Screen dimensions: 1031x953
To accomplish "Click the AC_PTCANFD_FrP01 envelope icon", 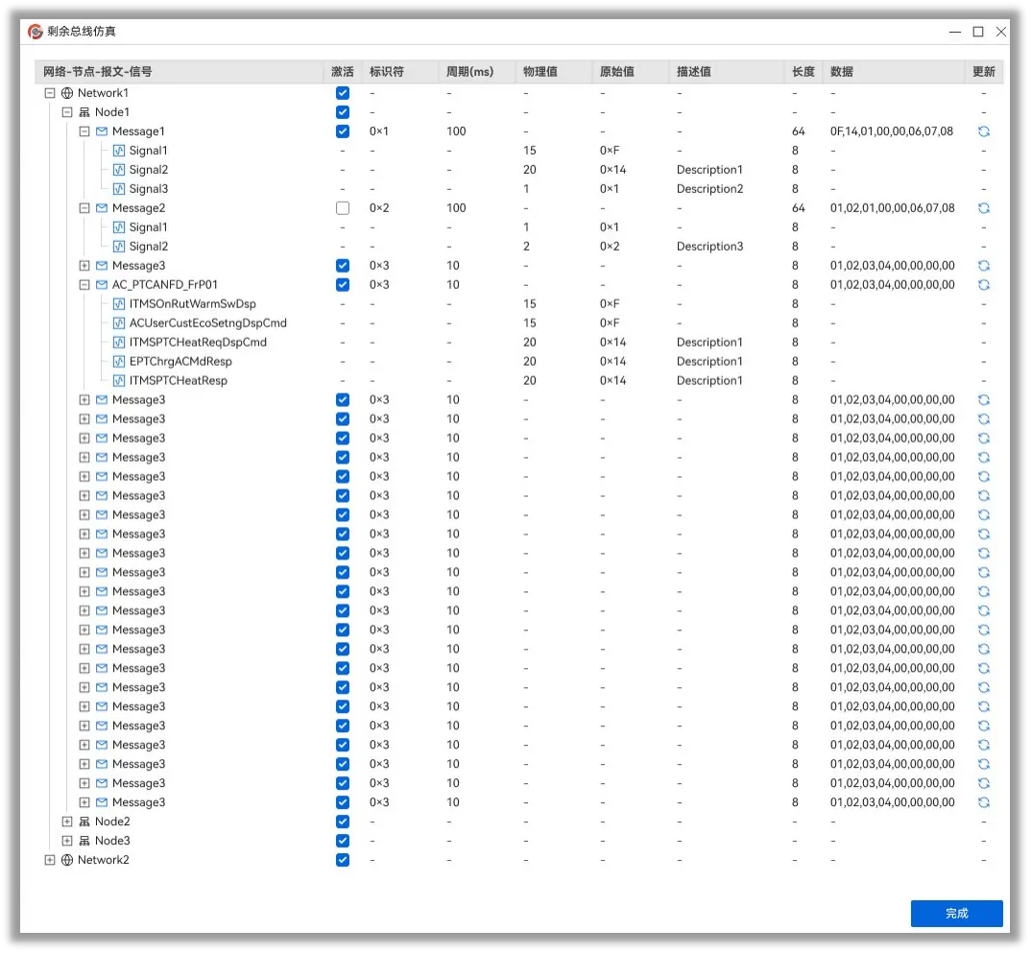I will coord(101,285).
